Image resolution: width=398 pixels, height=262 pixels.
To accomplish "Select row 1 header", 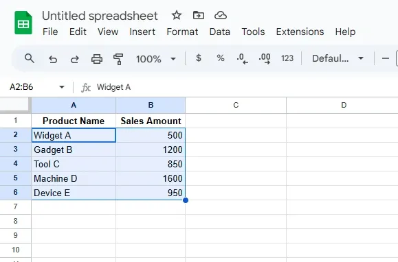I will pyautogui.click(x=16, y=120).
